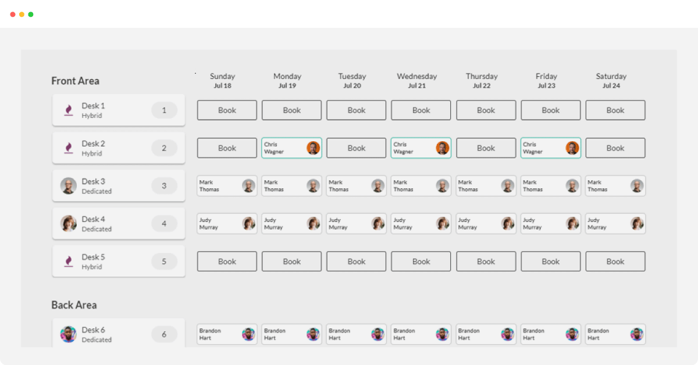Book Desk 1 for Sunday Jul 18
The height and width of the screenshot is (365, 698).
(x=227, y=110)
